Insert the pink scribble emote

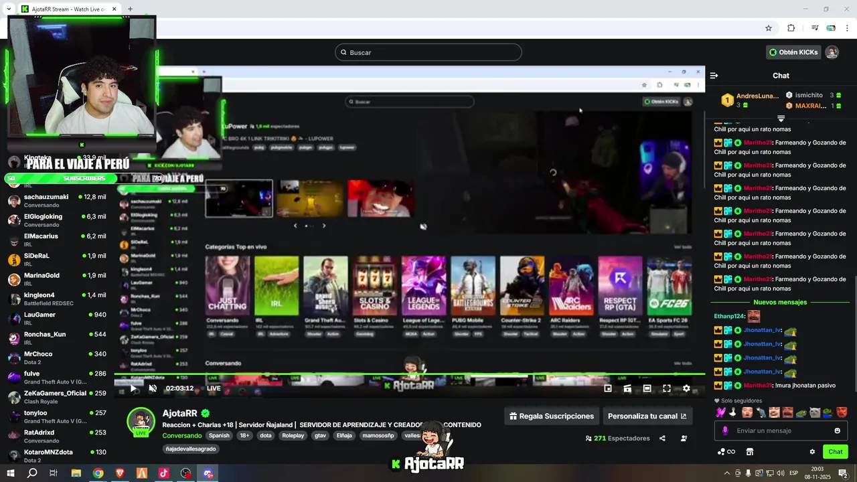point(720,412)
